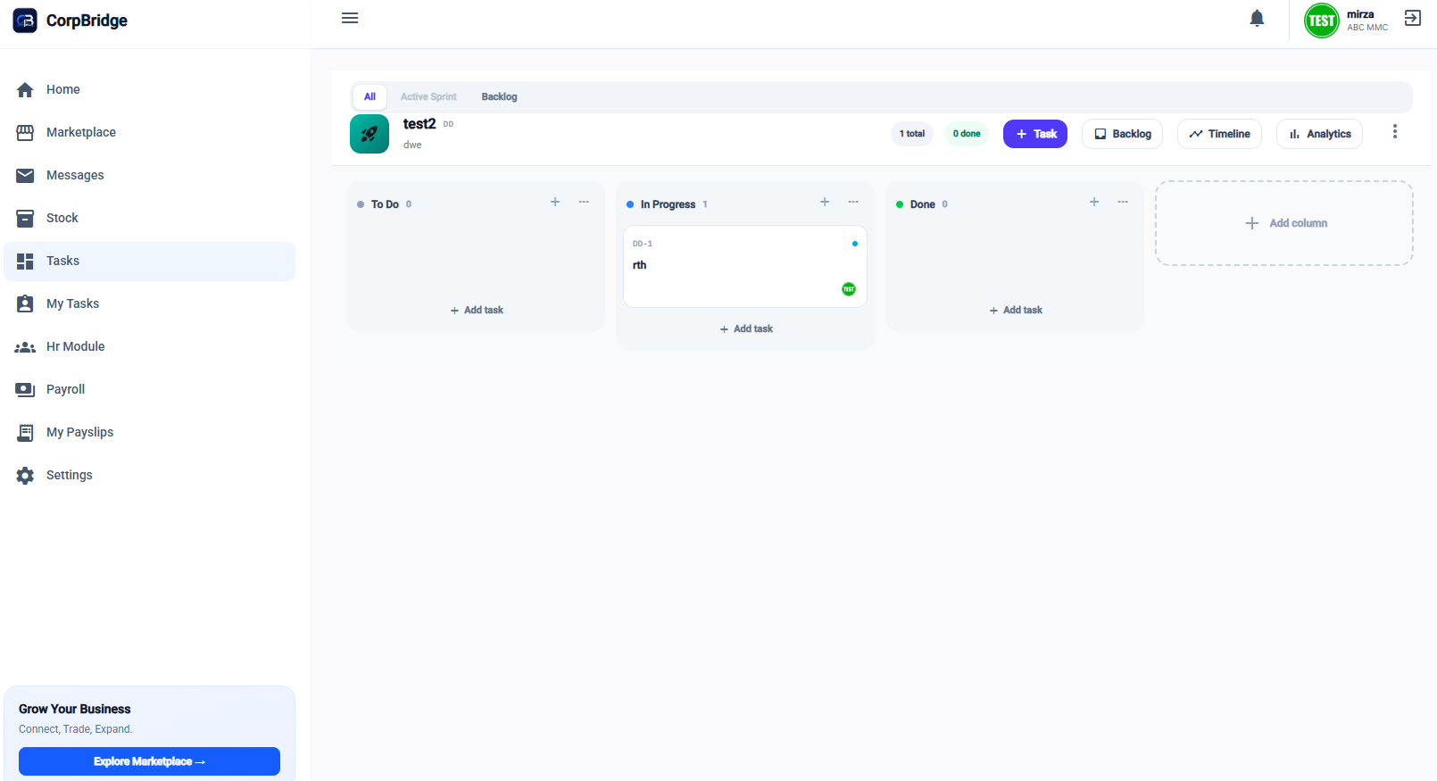Switch to the Backlog tab

coord(499,96)
